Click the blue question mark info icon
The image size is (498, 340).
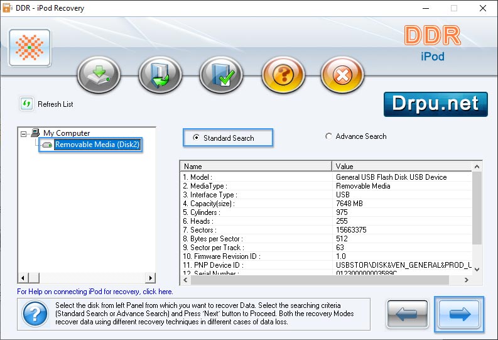(35, 314)
